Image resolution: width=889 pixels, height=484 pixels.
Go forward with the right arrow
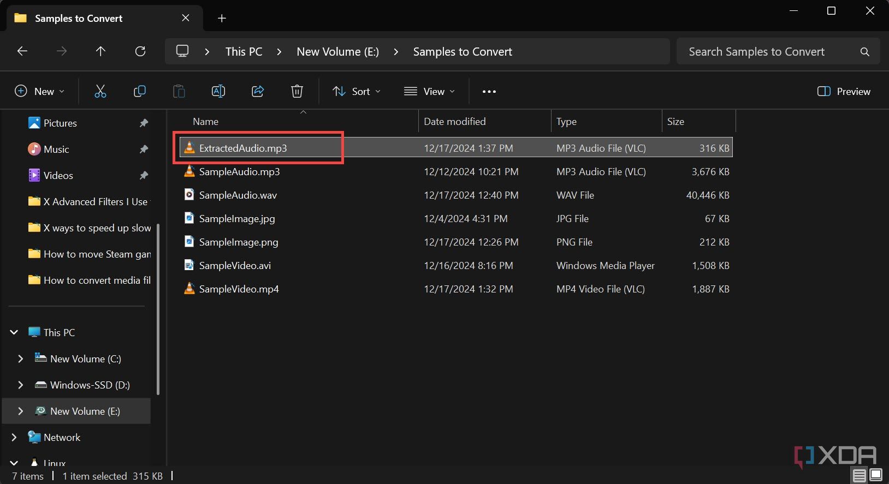(x=62, y=51)
